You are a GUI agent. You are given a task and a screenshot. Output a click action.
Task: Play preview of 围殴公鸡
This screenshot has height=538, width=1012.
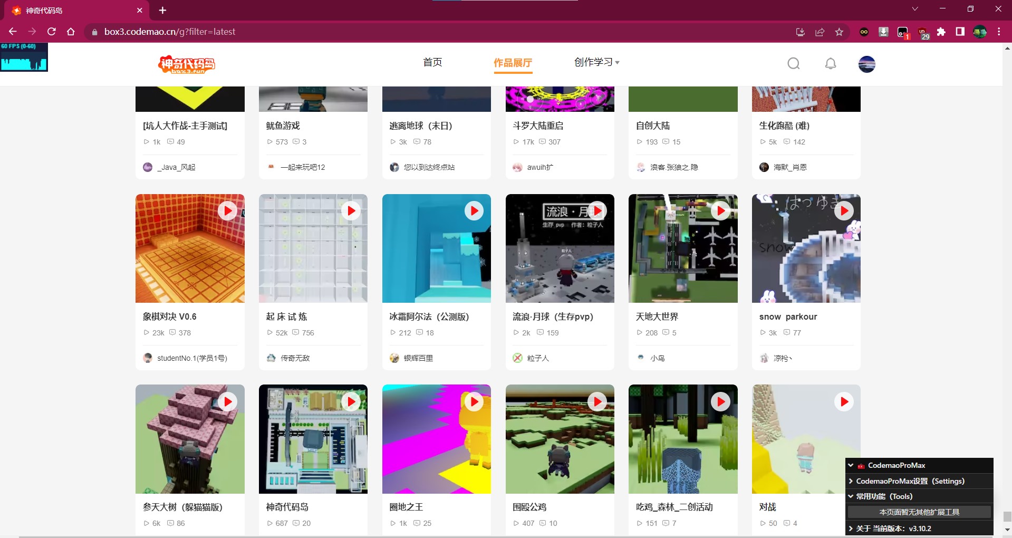(597, 402)
